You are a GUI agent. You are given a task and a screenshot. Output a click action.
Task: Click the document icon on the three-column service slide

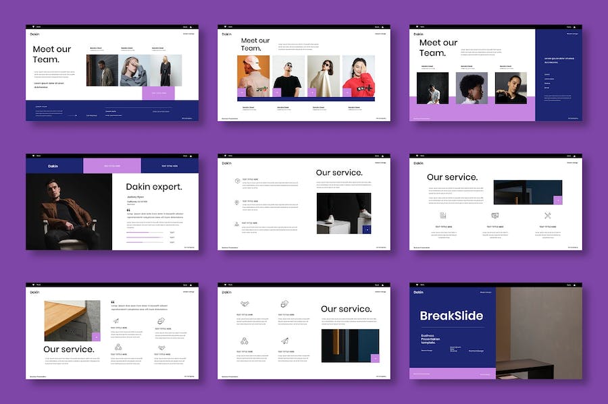(443, 216)
